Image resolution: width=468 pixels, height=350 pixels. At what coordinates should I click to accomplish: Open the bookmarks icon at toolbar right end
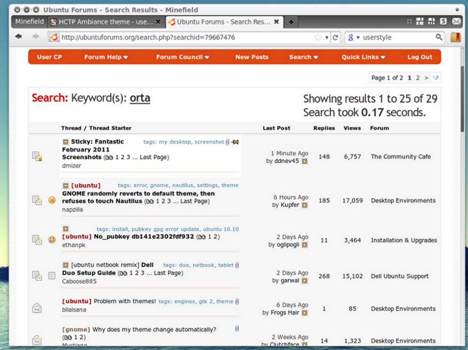click(x=455, y=38)
